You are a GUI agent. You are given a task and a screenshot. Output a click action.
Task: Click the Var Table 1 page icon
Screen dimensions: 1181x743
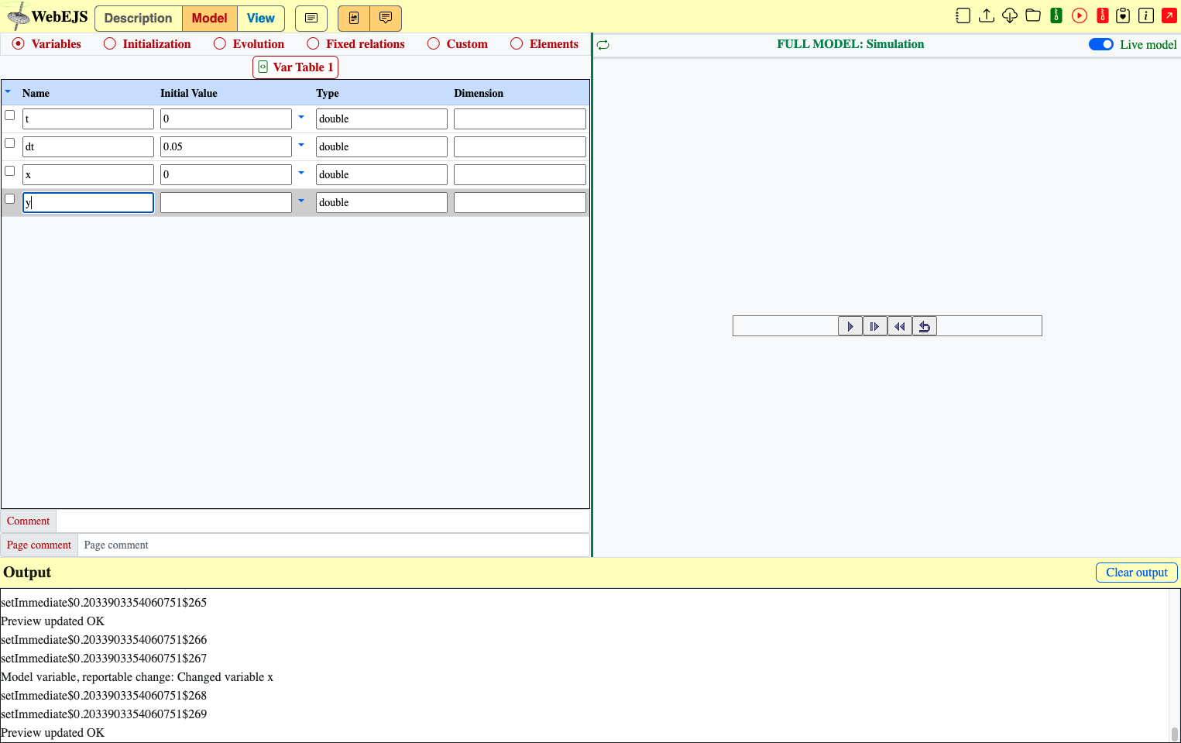click(x=263, y=67)
